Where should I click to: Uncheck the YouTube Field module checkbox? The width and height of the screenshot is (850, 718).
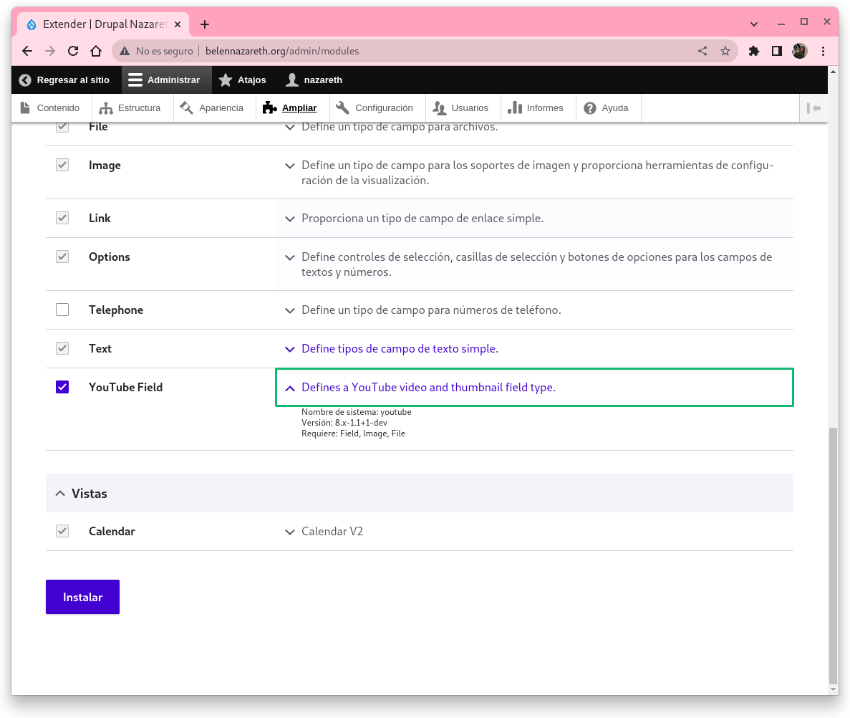62,387
